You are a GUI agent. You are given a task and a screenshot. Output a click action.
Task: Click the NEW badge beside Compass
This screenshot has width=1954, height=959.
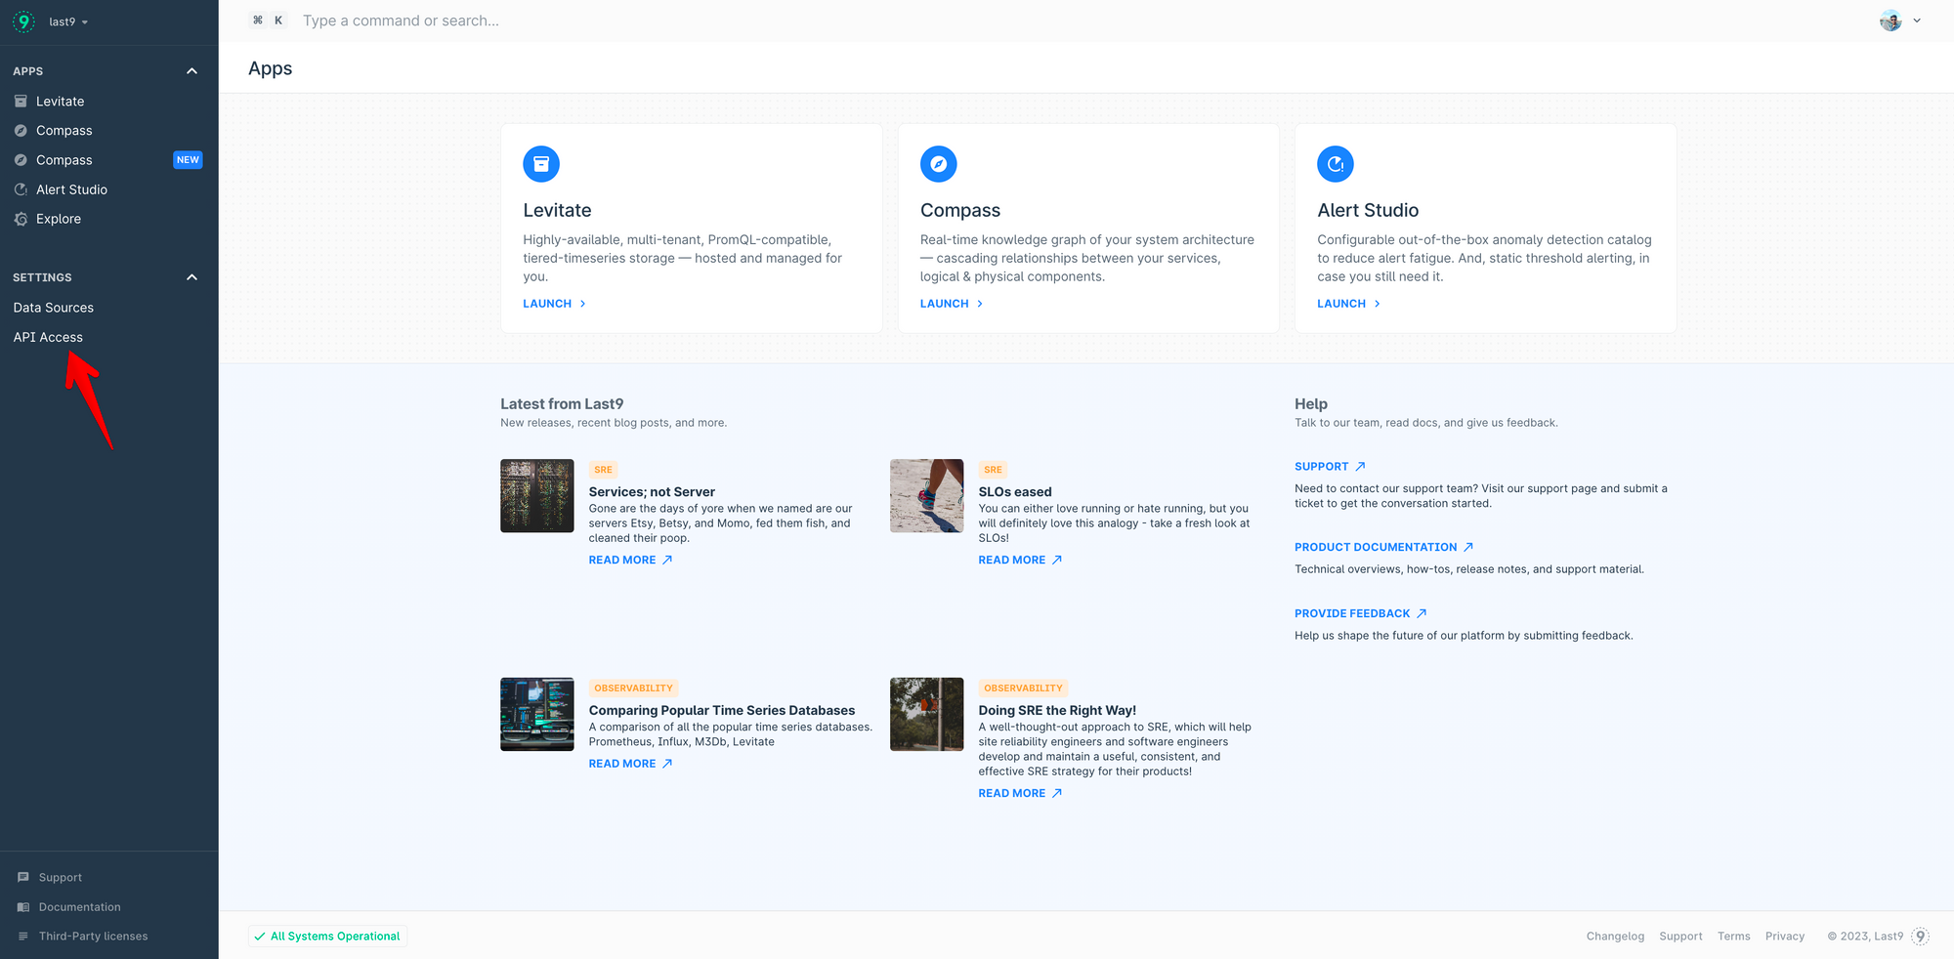[188, 160]
